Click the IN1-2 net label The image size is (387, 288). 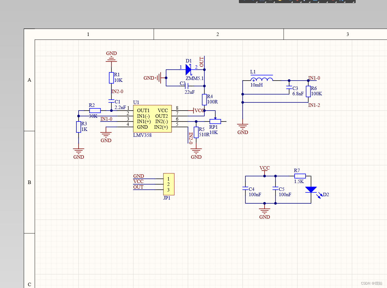pos(314,105)
